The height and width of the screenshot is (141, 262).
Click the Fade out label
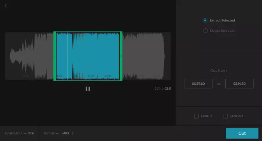(x=236, y=116)
